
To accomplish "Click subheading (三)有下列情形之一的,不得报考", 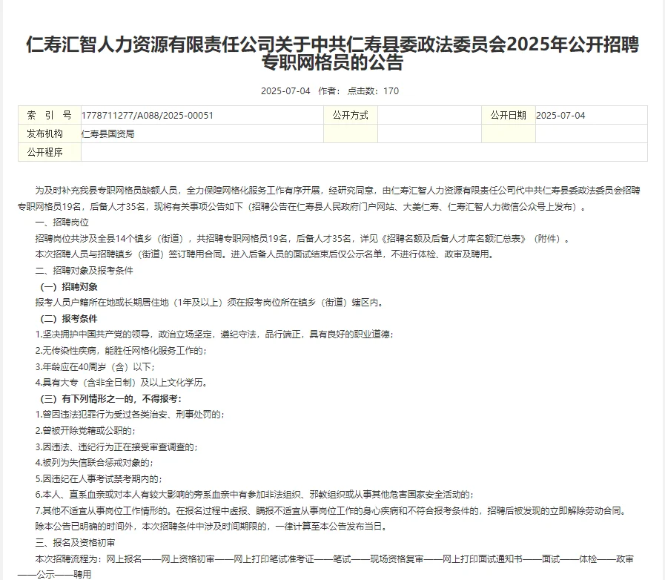I will click(x=111, y=399).
